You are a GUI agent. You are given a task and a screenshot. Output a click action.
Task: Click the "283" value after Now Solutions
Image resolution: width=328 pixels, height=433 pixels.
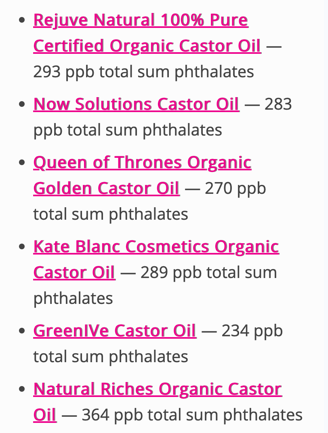[278, 104]
